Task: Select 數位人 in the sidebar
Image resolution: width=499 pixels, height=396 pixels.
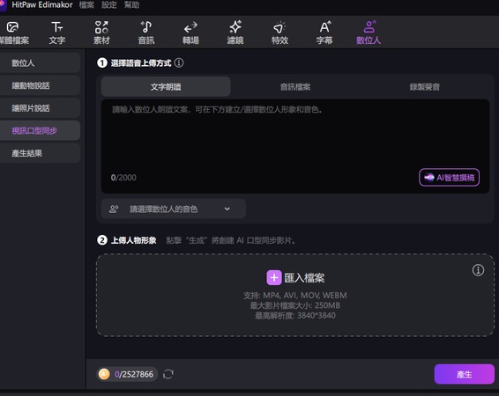Action: (40, 62)
